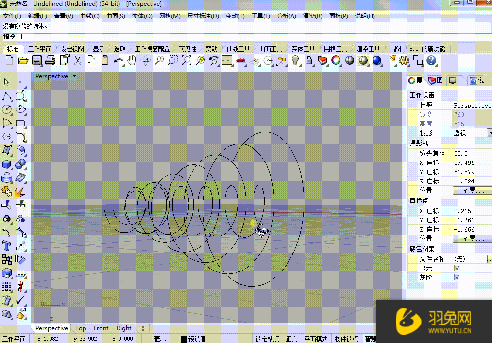Click the blue help question mark icon
The height and width of the screenshot is (343, 492).
point(431,60)
